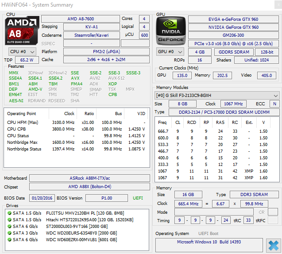The width and height of the screenshot is (282, 254).
Task: Select the Northbridge Status row
Action: tap(75, 149)
